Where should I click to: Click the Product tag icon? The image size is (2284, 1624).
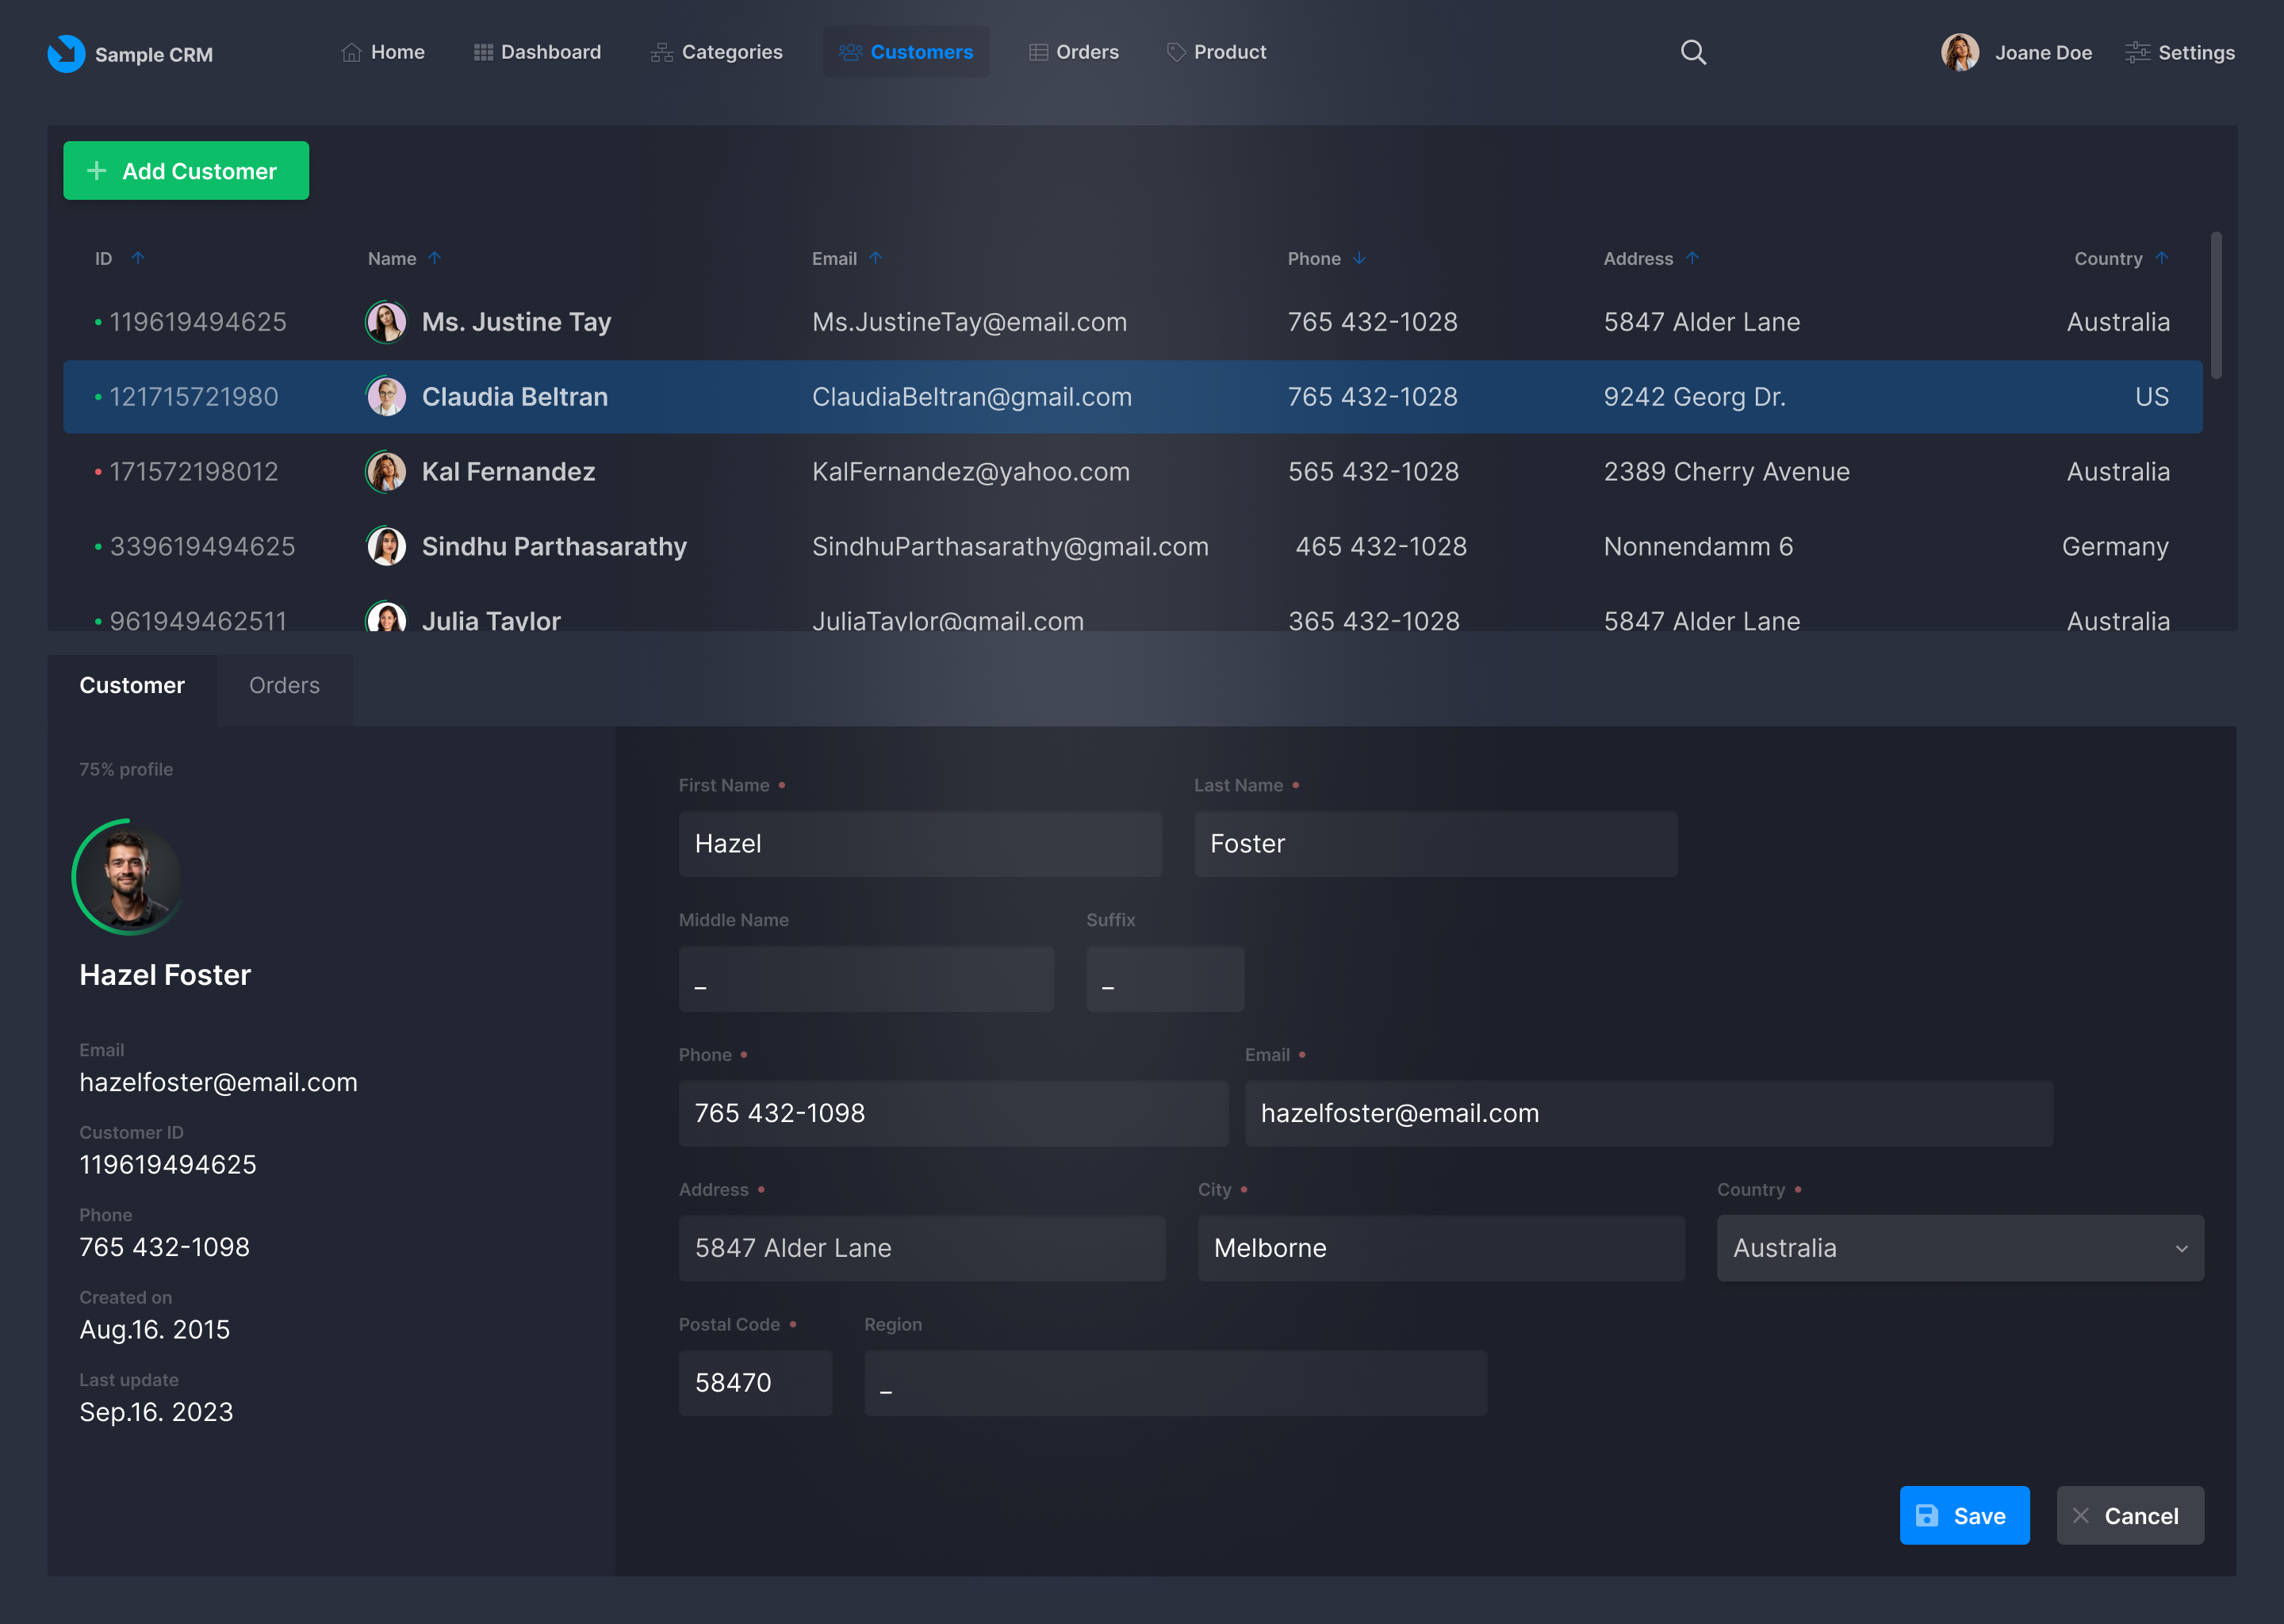tap(1176, 52)
